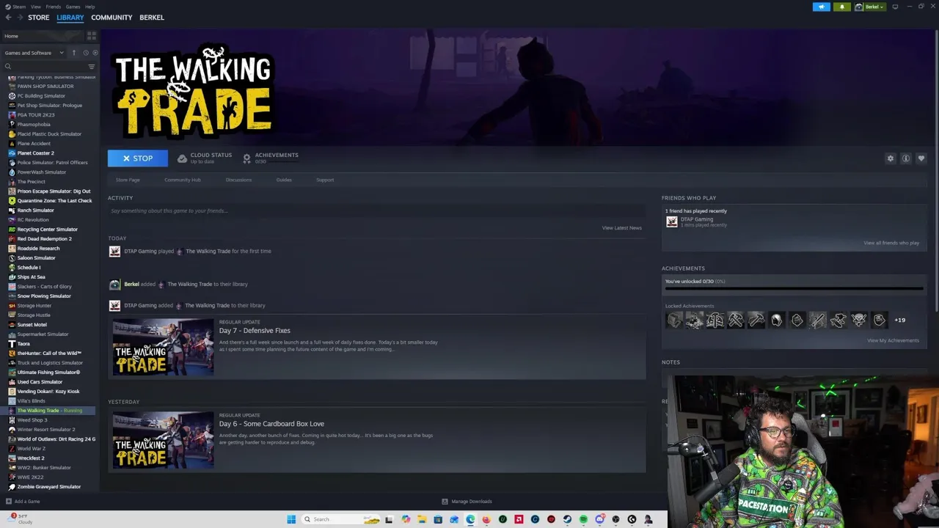The height and width of the screenshot is (528, 939).
Task: Open the Community Hub link
Action: (183, 180)
